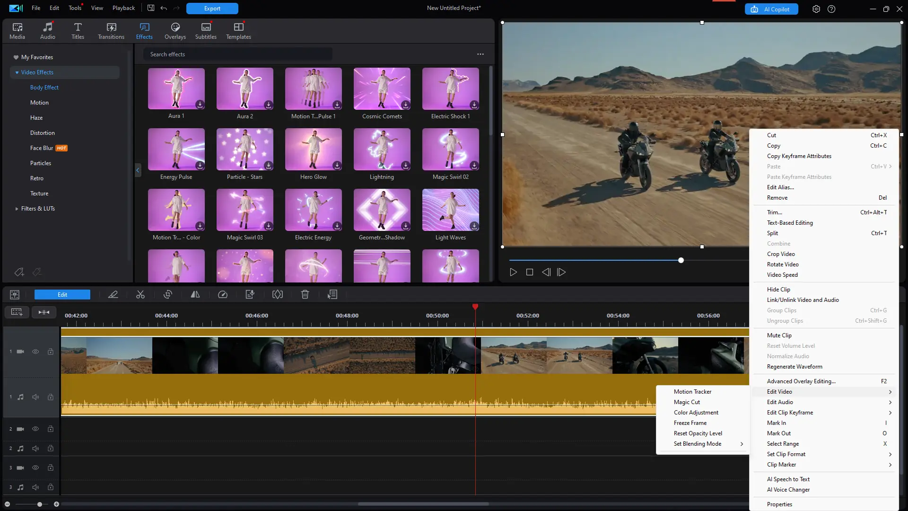Click the Split scissors icon in timeline toolbar
This screenshot has width=908, height=511.
click(x=140, y=294)
